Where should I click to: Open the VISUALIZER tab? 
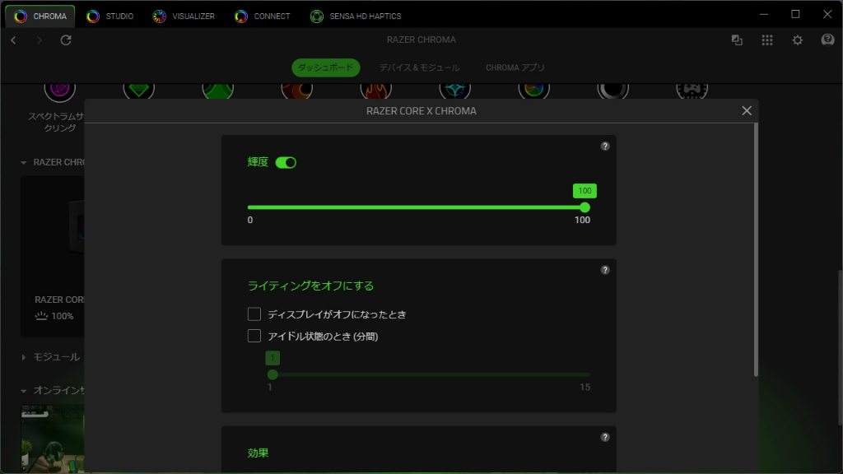(184, 16)
